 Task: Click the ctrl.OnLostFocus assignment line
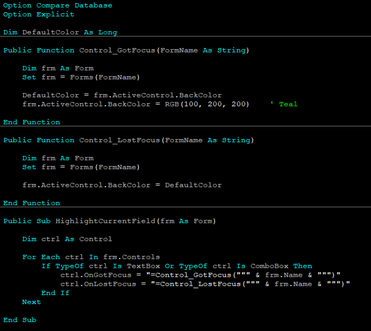click(205, 284)
